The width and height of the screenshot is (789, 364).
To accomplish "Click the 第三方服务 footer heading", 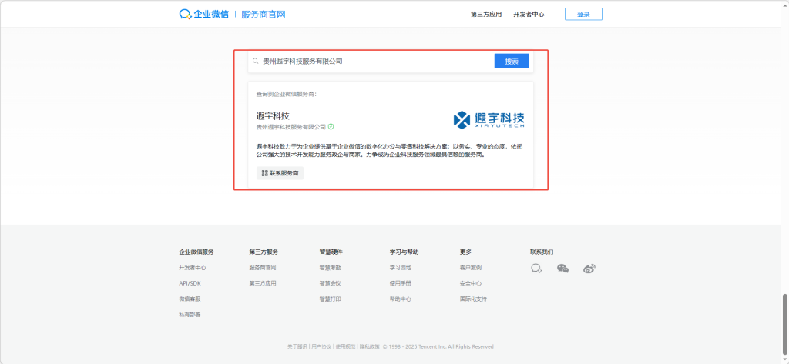I will pos(264,252).
